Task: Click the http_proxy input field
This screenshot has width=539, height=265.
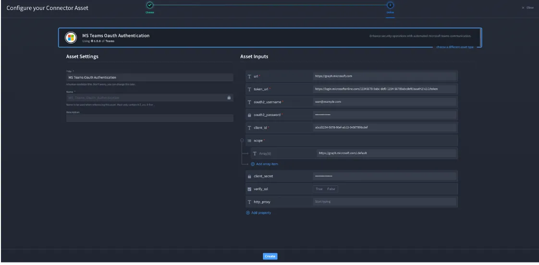Action: coord(384,202)
